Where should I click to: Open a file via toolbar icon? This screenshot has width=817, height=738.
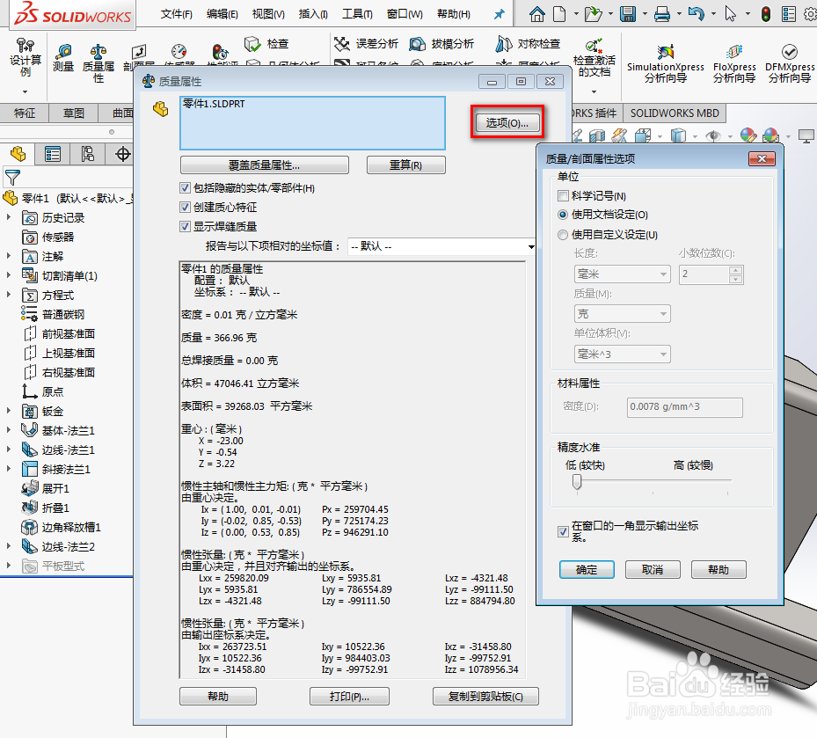(x=593, y=13)
